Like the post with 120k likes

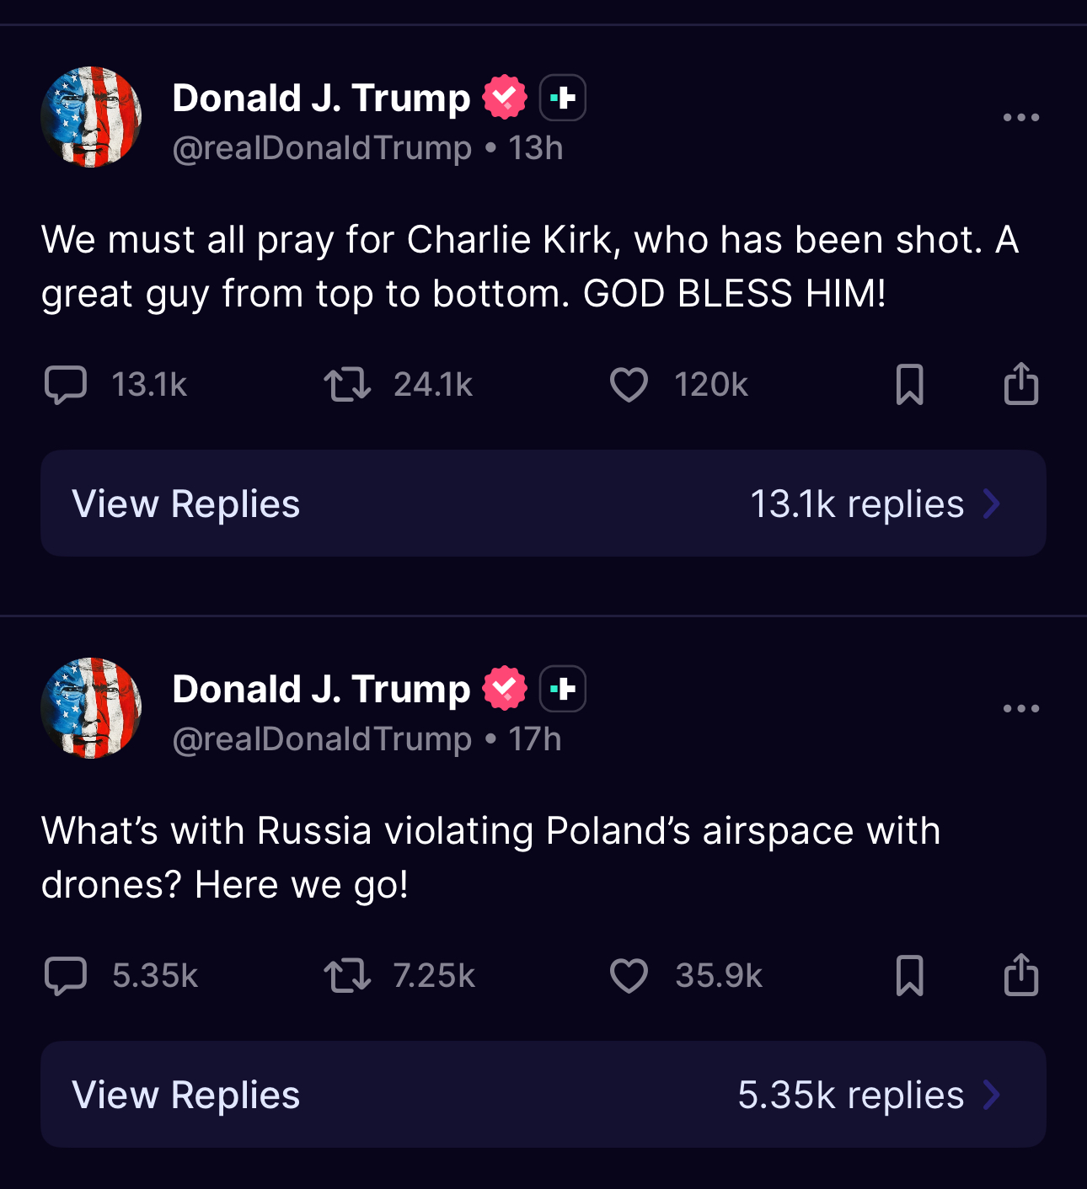tap(629, 385)
